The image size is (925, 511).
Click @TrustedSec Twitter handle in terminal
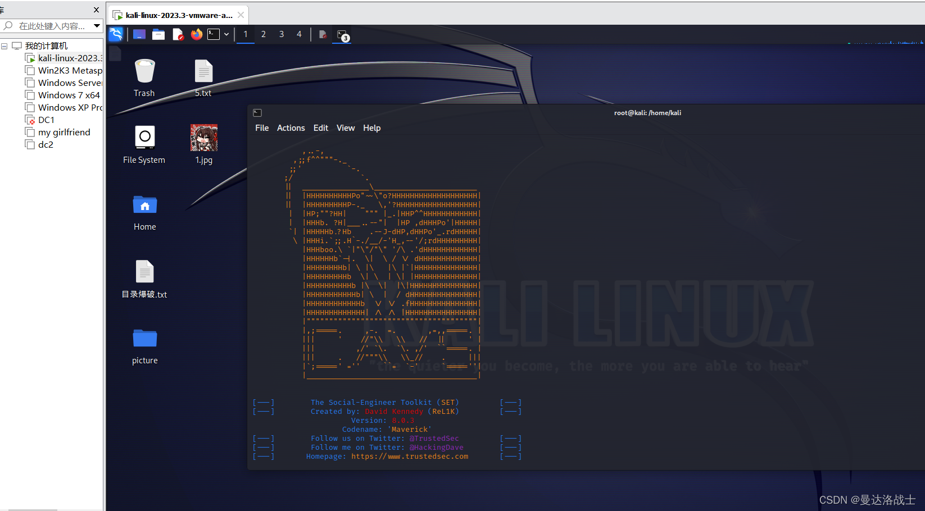(434, 439)
